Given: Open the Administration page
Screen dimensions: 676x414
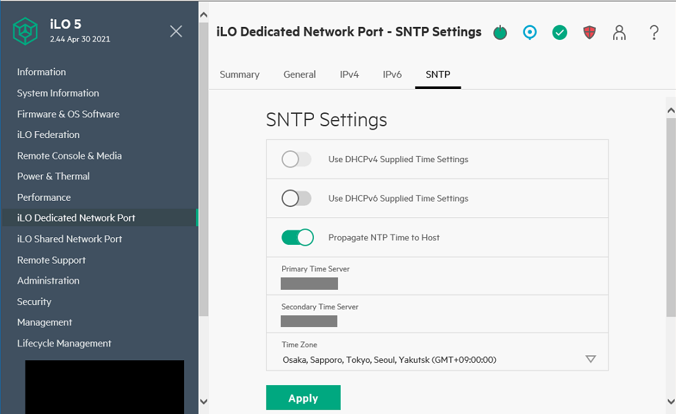Looking at the screenshot, I should 48,281.
